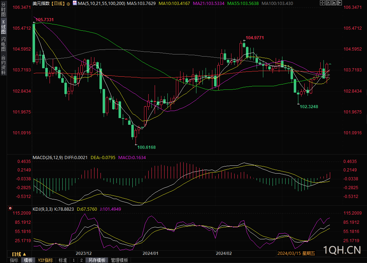Switch to the 指标 tab
Viewport: 367px width, 263px height.
14,260
